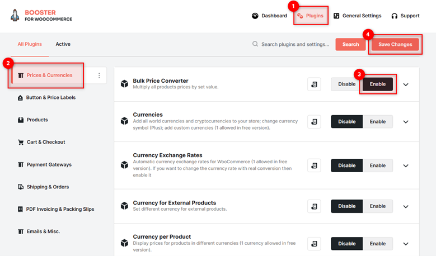The width and height of the screenshot is (436, 256).
Task: Enable the Currencies plugin
Action: 377,122
